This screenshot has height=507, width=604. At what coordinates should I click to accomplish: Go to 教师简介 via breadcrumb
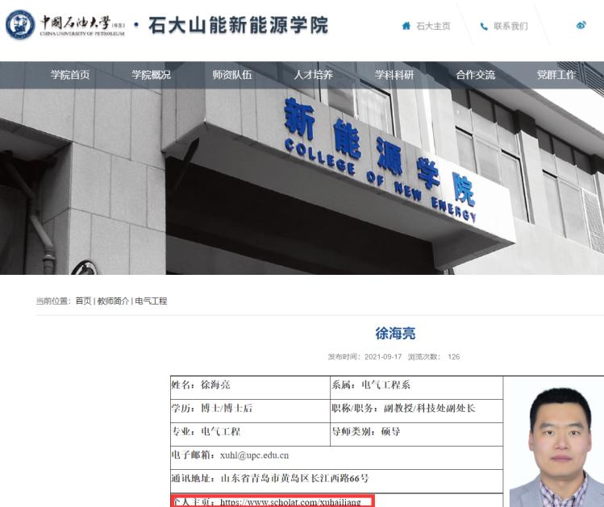click(113, 301)
